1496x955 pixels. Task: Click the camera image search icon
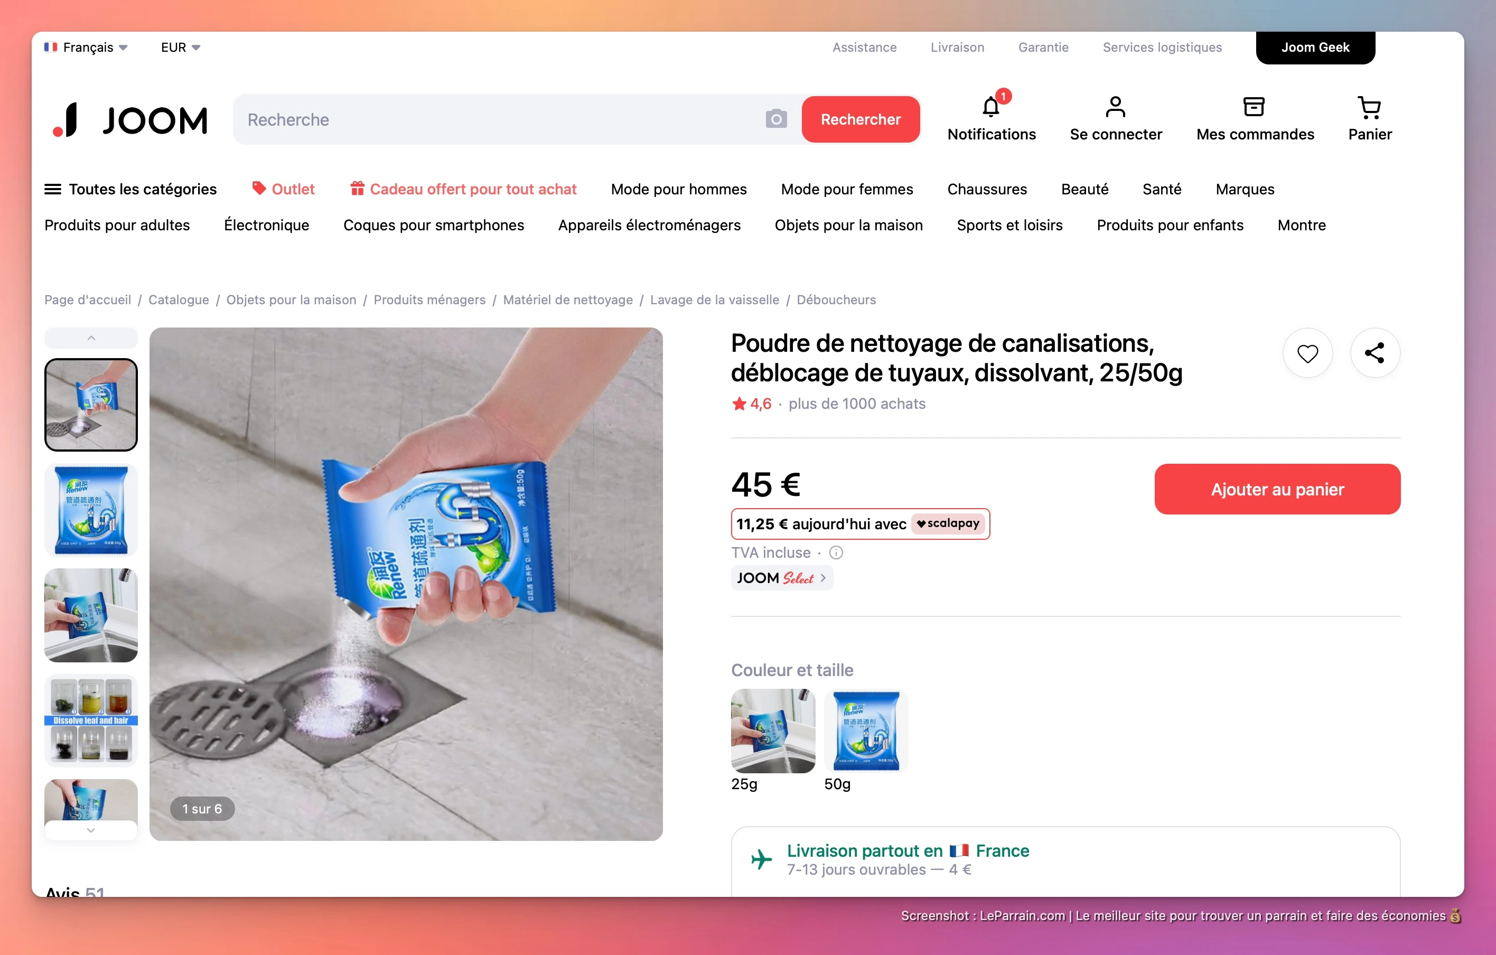(x=776, y=119)
